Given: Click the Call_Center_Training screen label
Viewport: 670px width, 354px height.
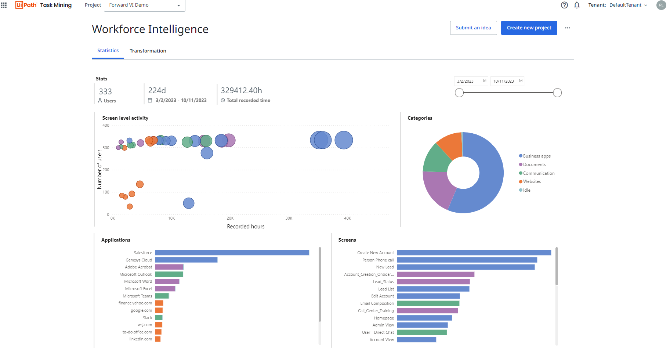Looking at the screenshot, I should coord(376,311).
